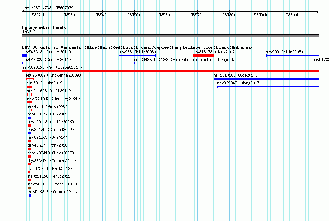This screenshot has height=221, width=329.
Task: Click the esv4344 red span glyph
Action: click(x=30, y=110)
